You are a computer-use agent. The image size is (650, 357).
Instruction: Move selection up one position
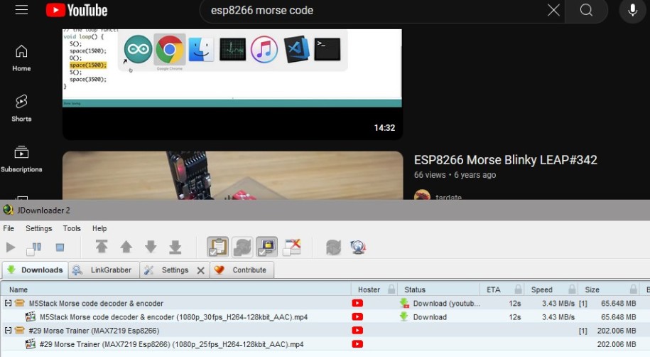(126, 247)
